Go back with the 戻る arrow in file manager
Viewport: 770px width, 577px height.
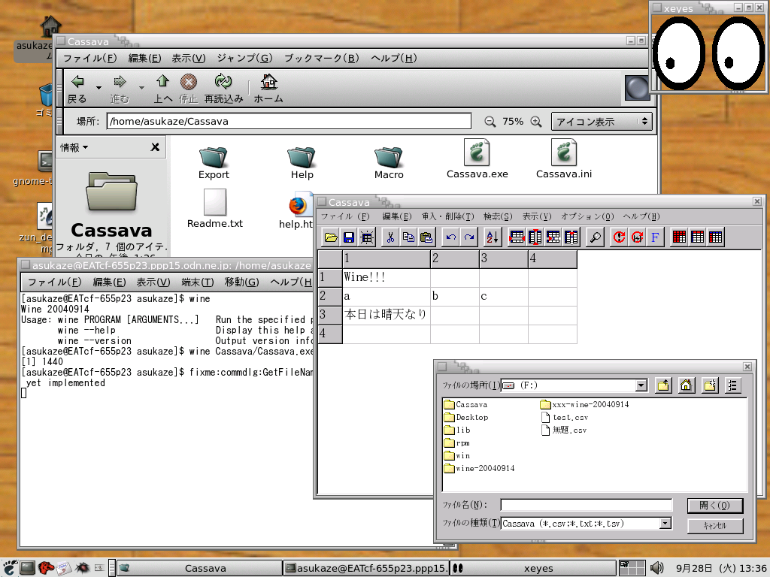pos(77,89)
